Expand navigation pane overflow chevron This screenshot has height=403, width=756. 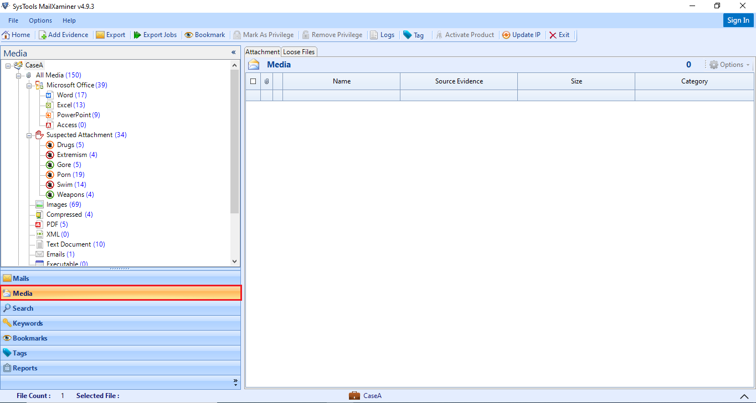coord(235,381)
